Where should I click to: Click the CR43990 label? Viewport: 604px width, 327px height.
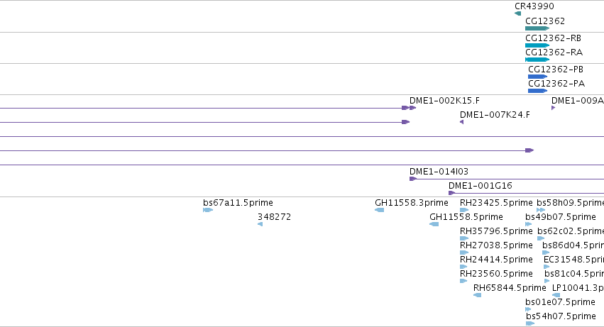click(534, 6)
